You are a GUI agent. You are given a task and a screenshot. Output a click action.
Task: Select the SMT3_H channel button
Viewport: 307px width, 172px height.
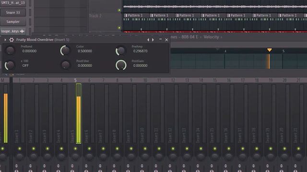[13, 3]
